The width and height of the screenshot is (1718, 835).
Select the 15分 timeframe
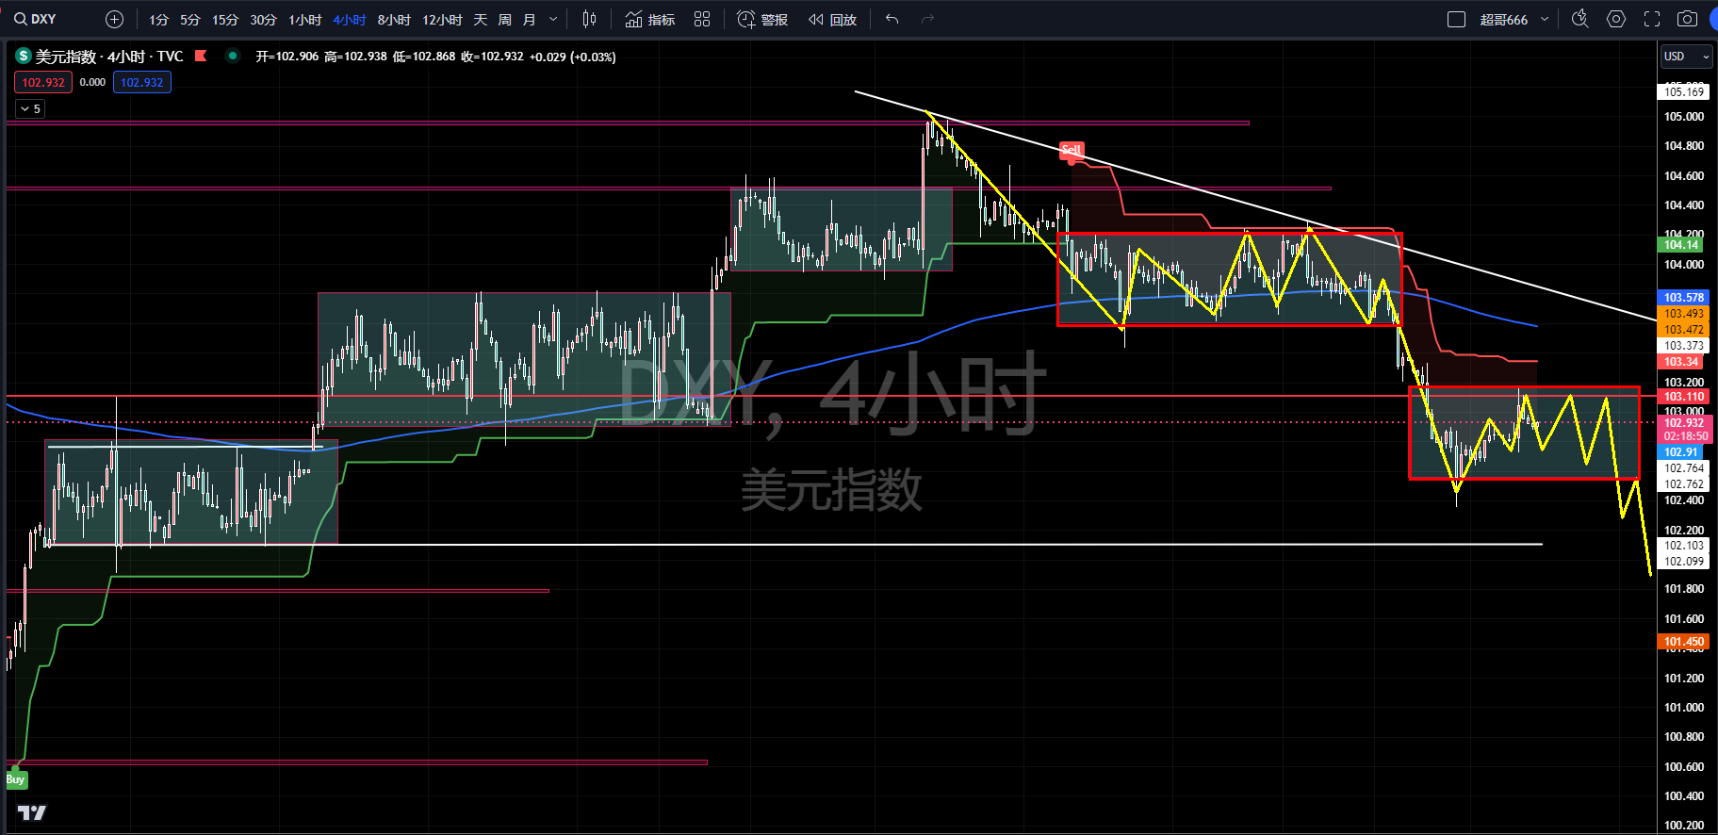[225, 19]
